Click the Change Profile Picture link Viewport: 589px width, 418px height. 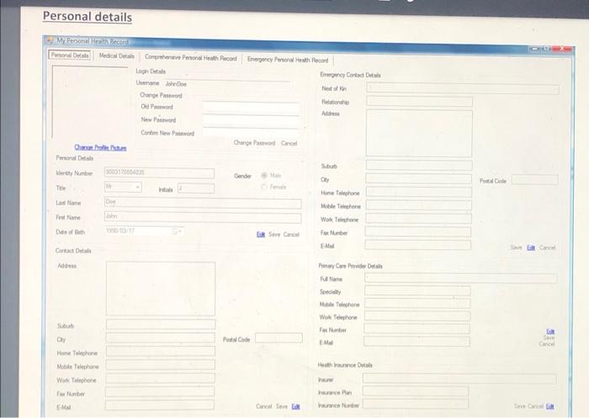click(x=100, y=147)
